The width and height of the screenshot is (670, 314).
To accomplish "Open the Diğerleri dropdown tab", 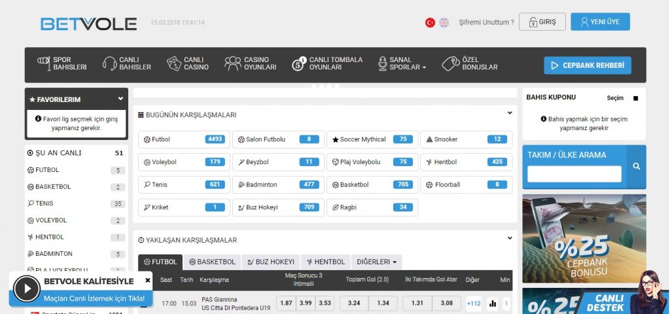I will (x=376, y=262).
